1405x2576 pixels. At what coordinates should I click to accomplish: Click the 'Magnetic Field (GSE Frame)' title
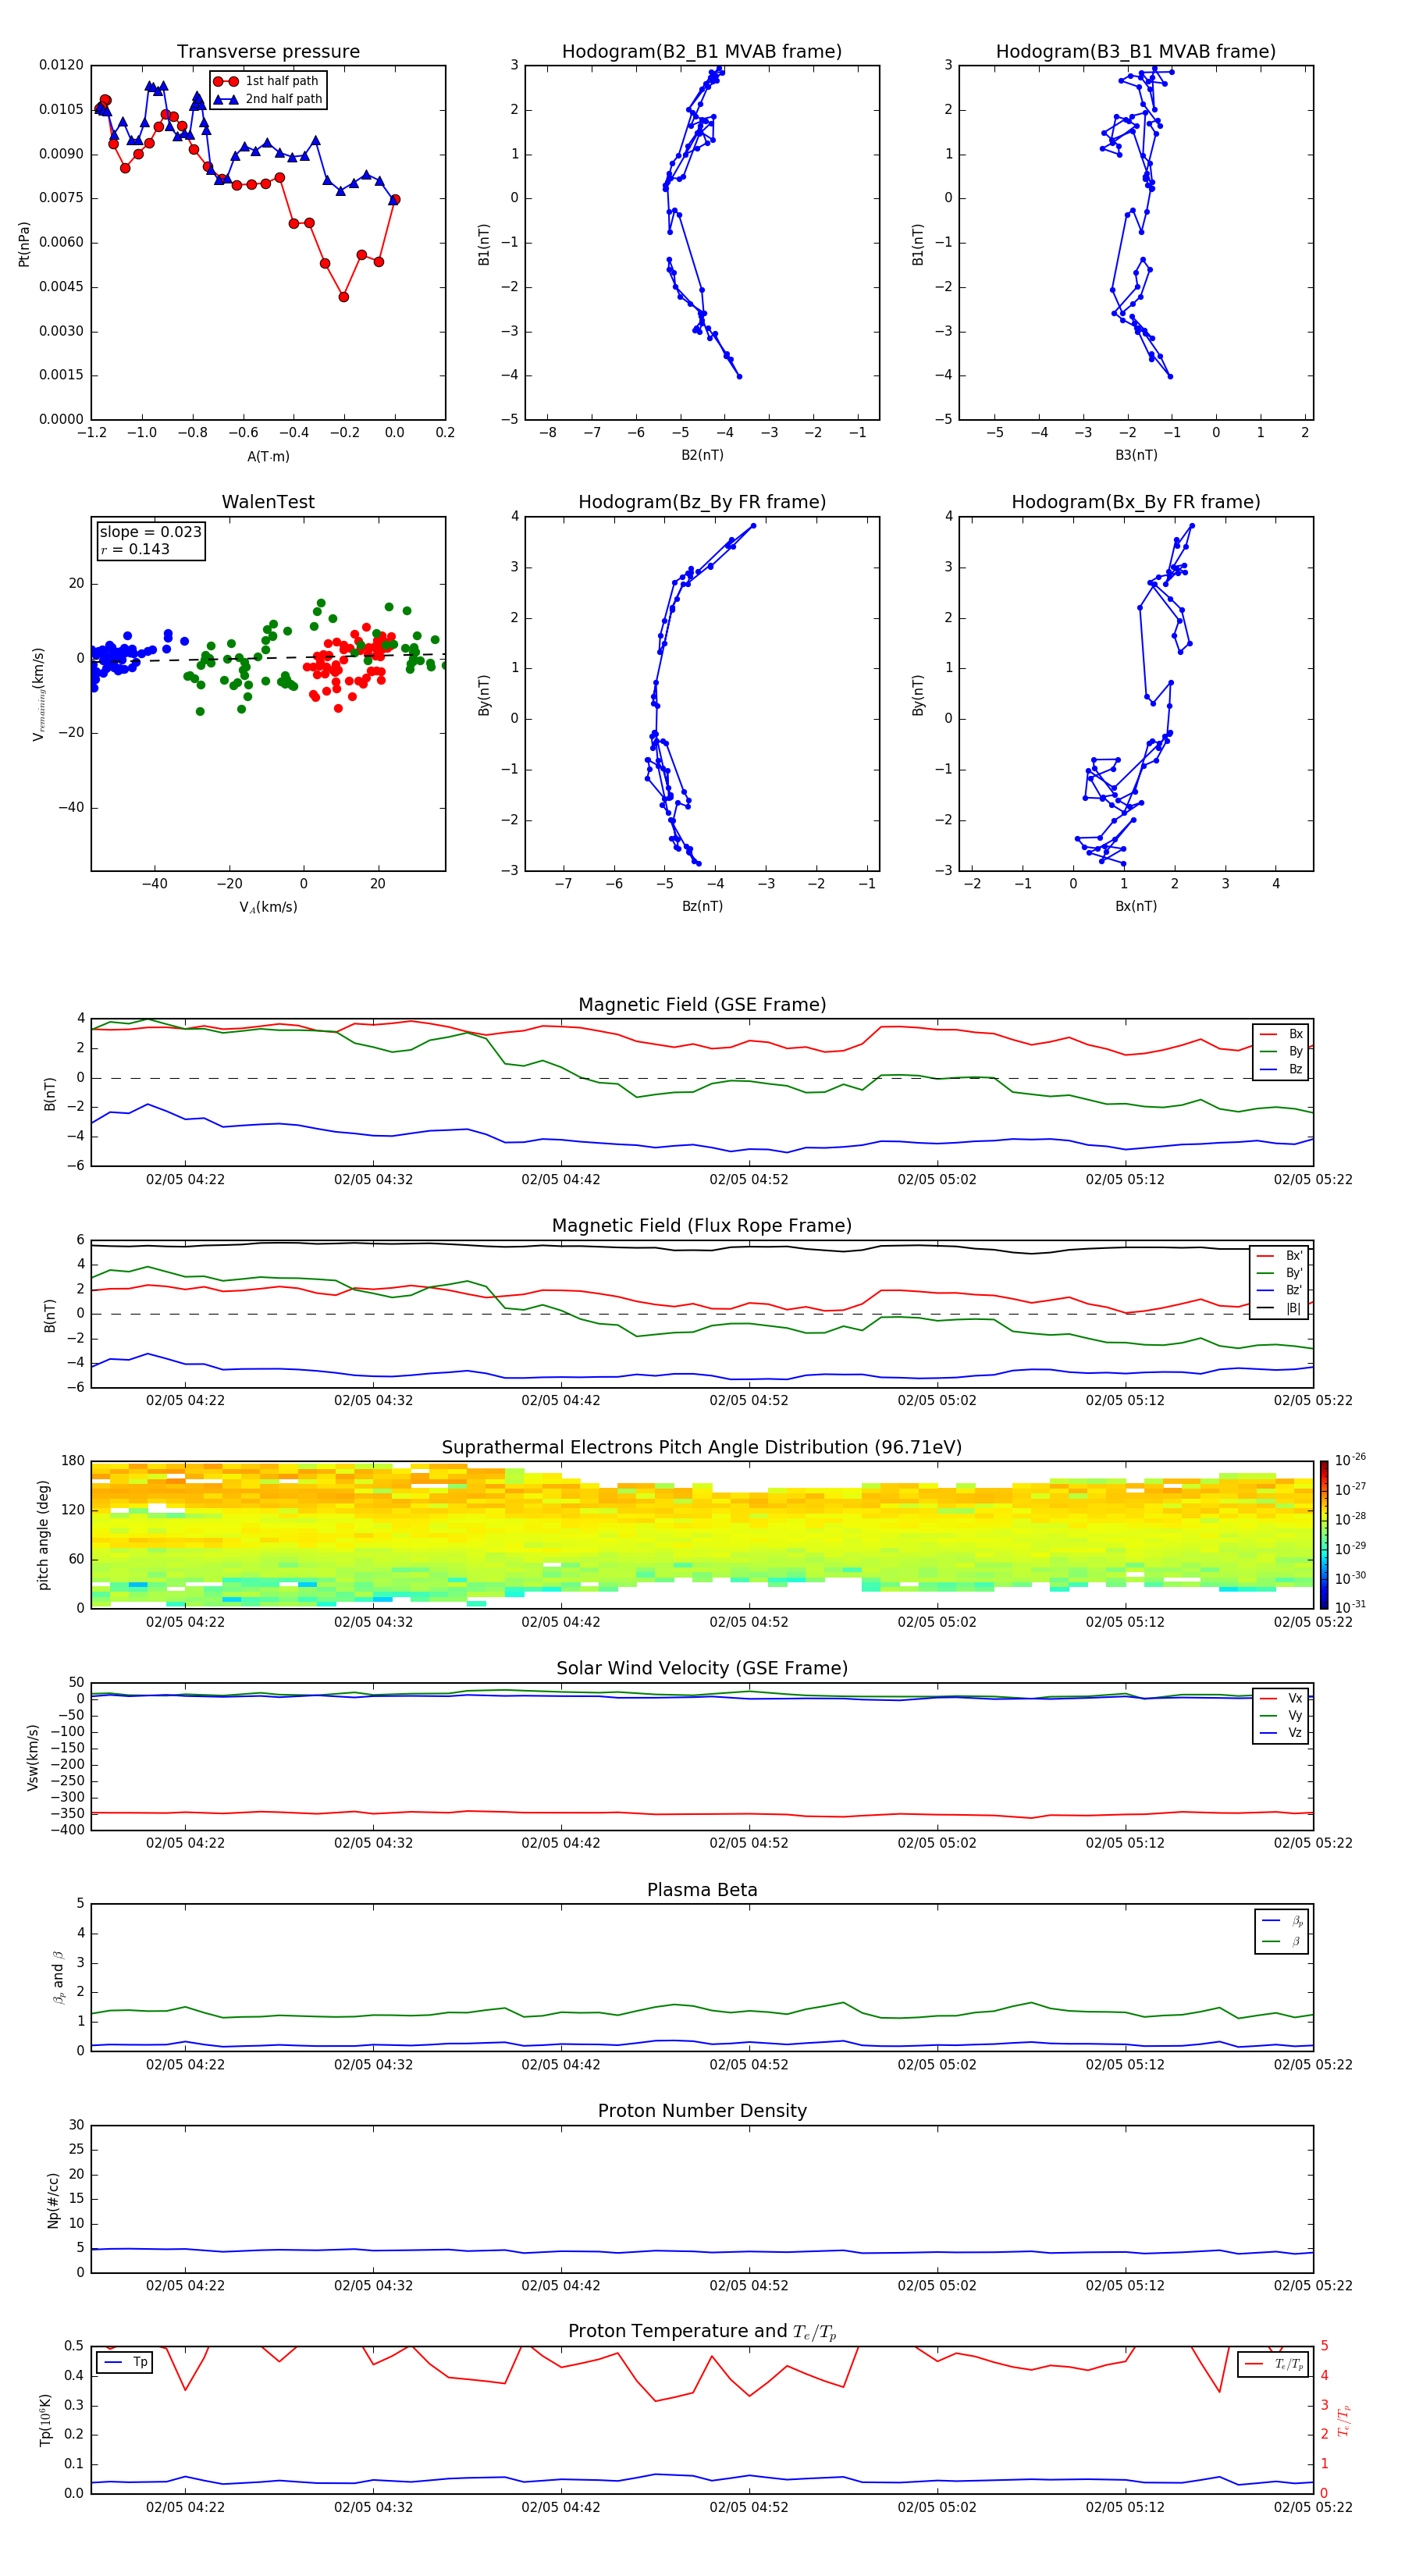point(702,1005)
